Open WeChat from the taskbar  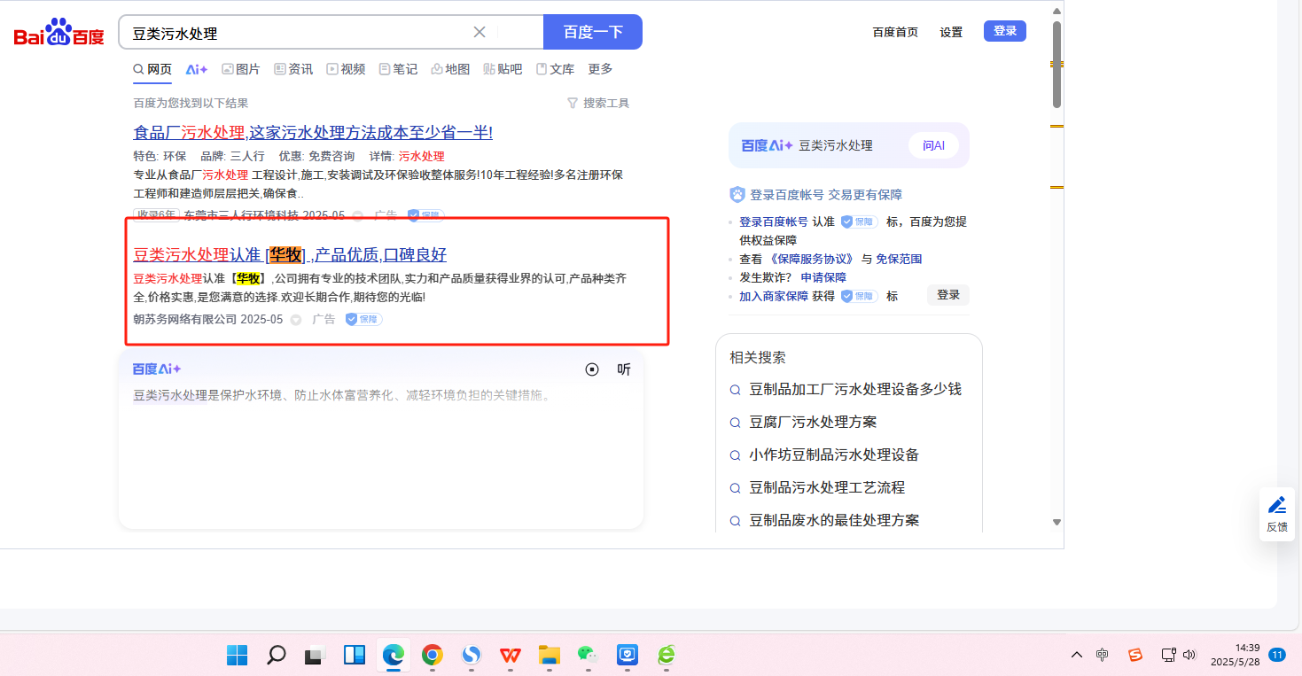tap(587, 655)
